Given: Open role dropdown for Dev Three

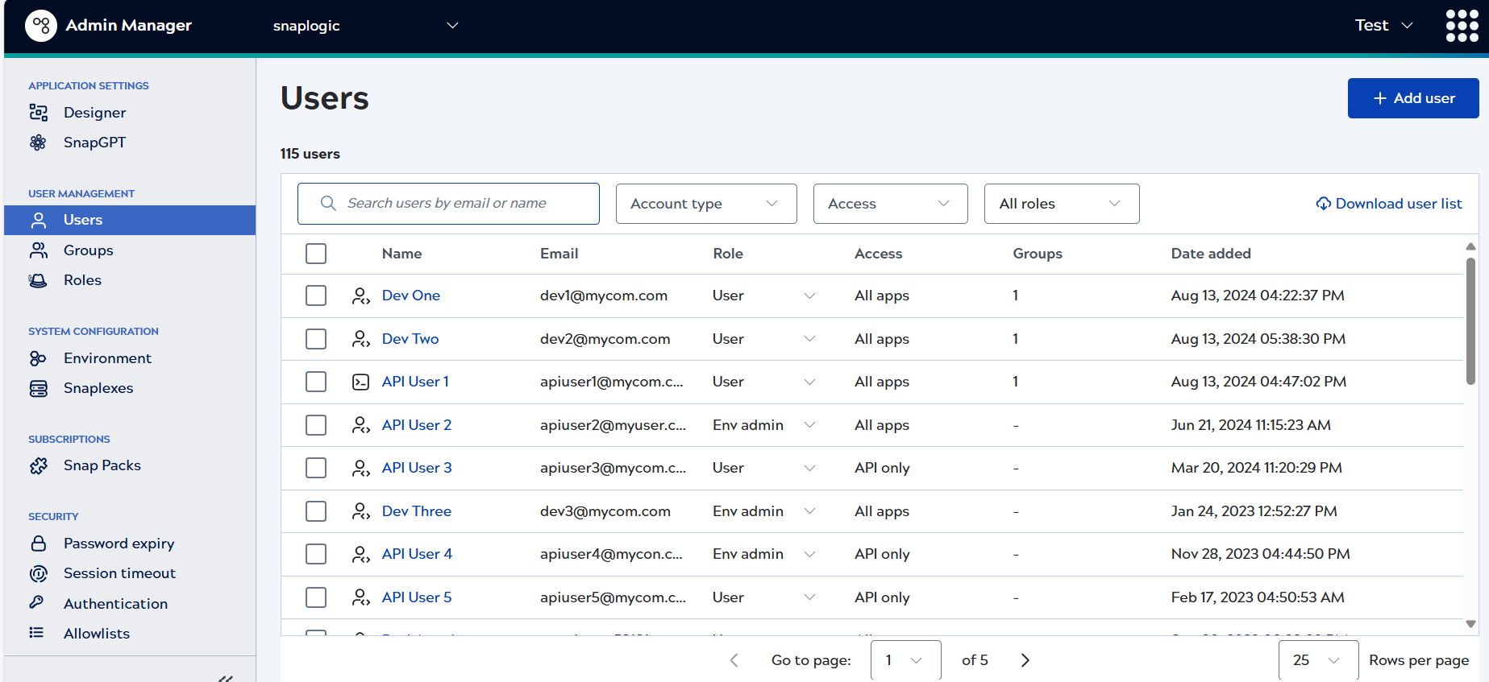Looking at the screenshot, I should tap(809, 511).
